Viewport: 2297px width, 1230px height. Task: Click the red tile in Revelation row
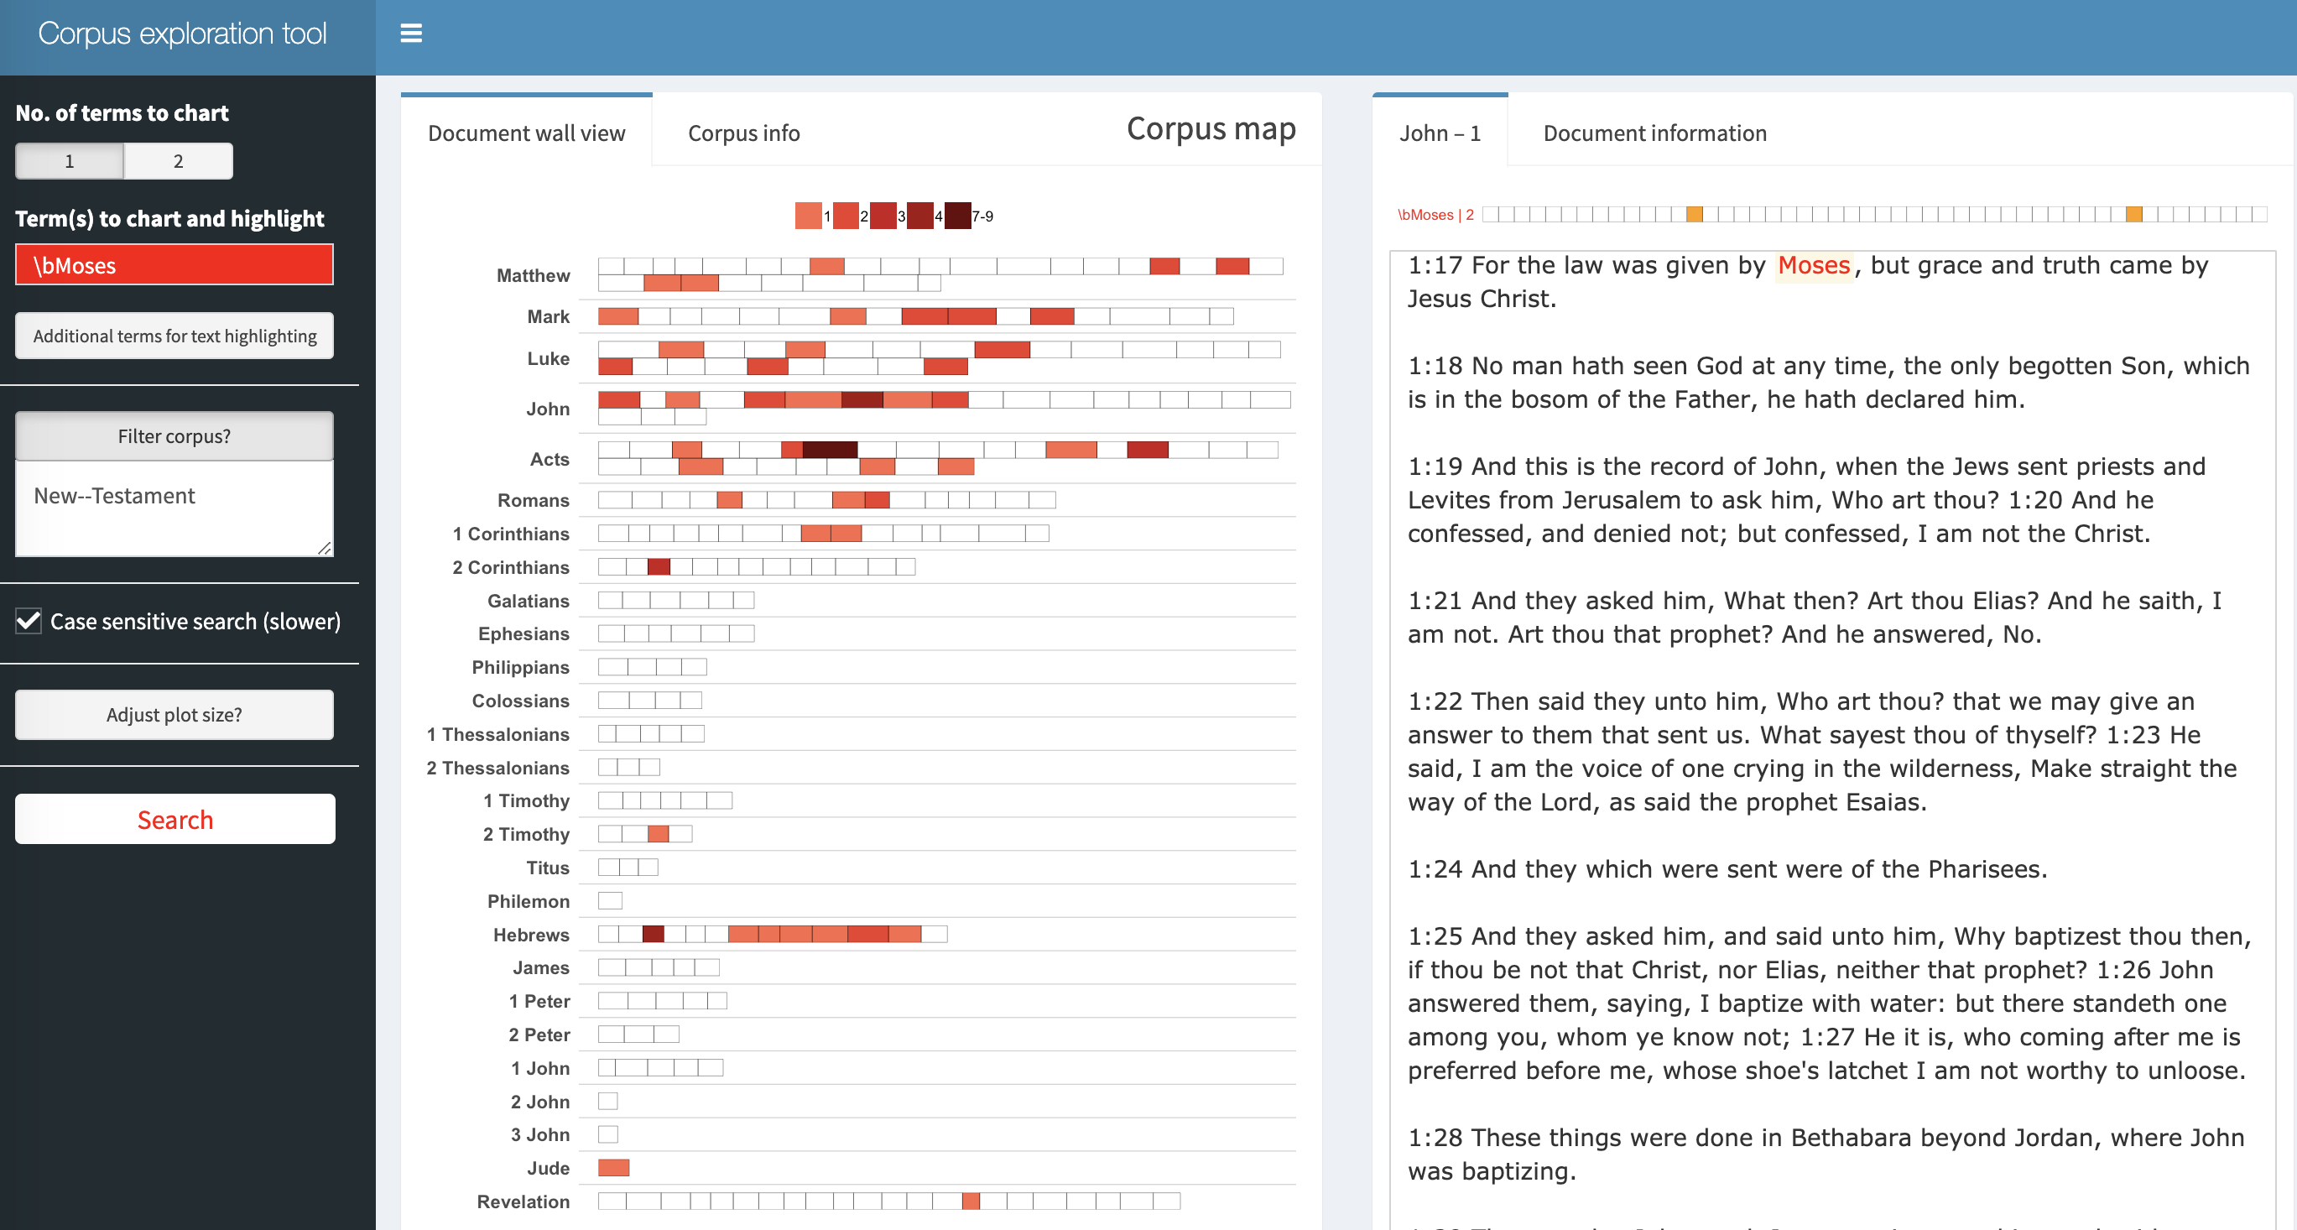[x=971, y=1201]
